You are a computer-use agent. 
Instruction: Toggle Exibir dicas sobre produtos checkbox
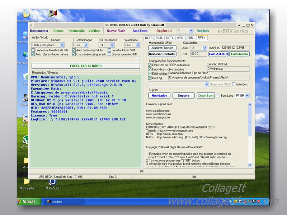point(150,69)
